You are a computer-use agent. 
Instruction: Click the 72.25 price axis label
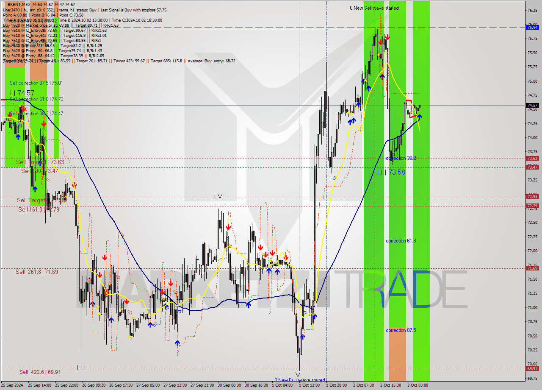532,237
